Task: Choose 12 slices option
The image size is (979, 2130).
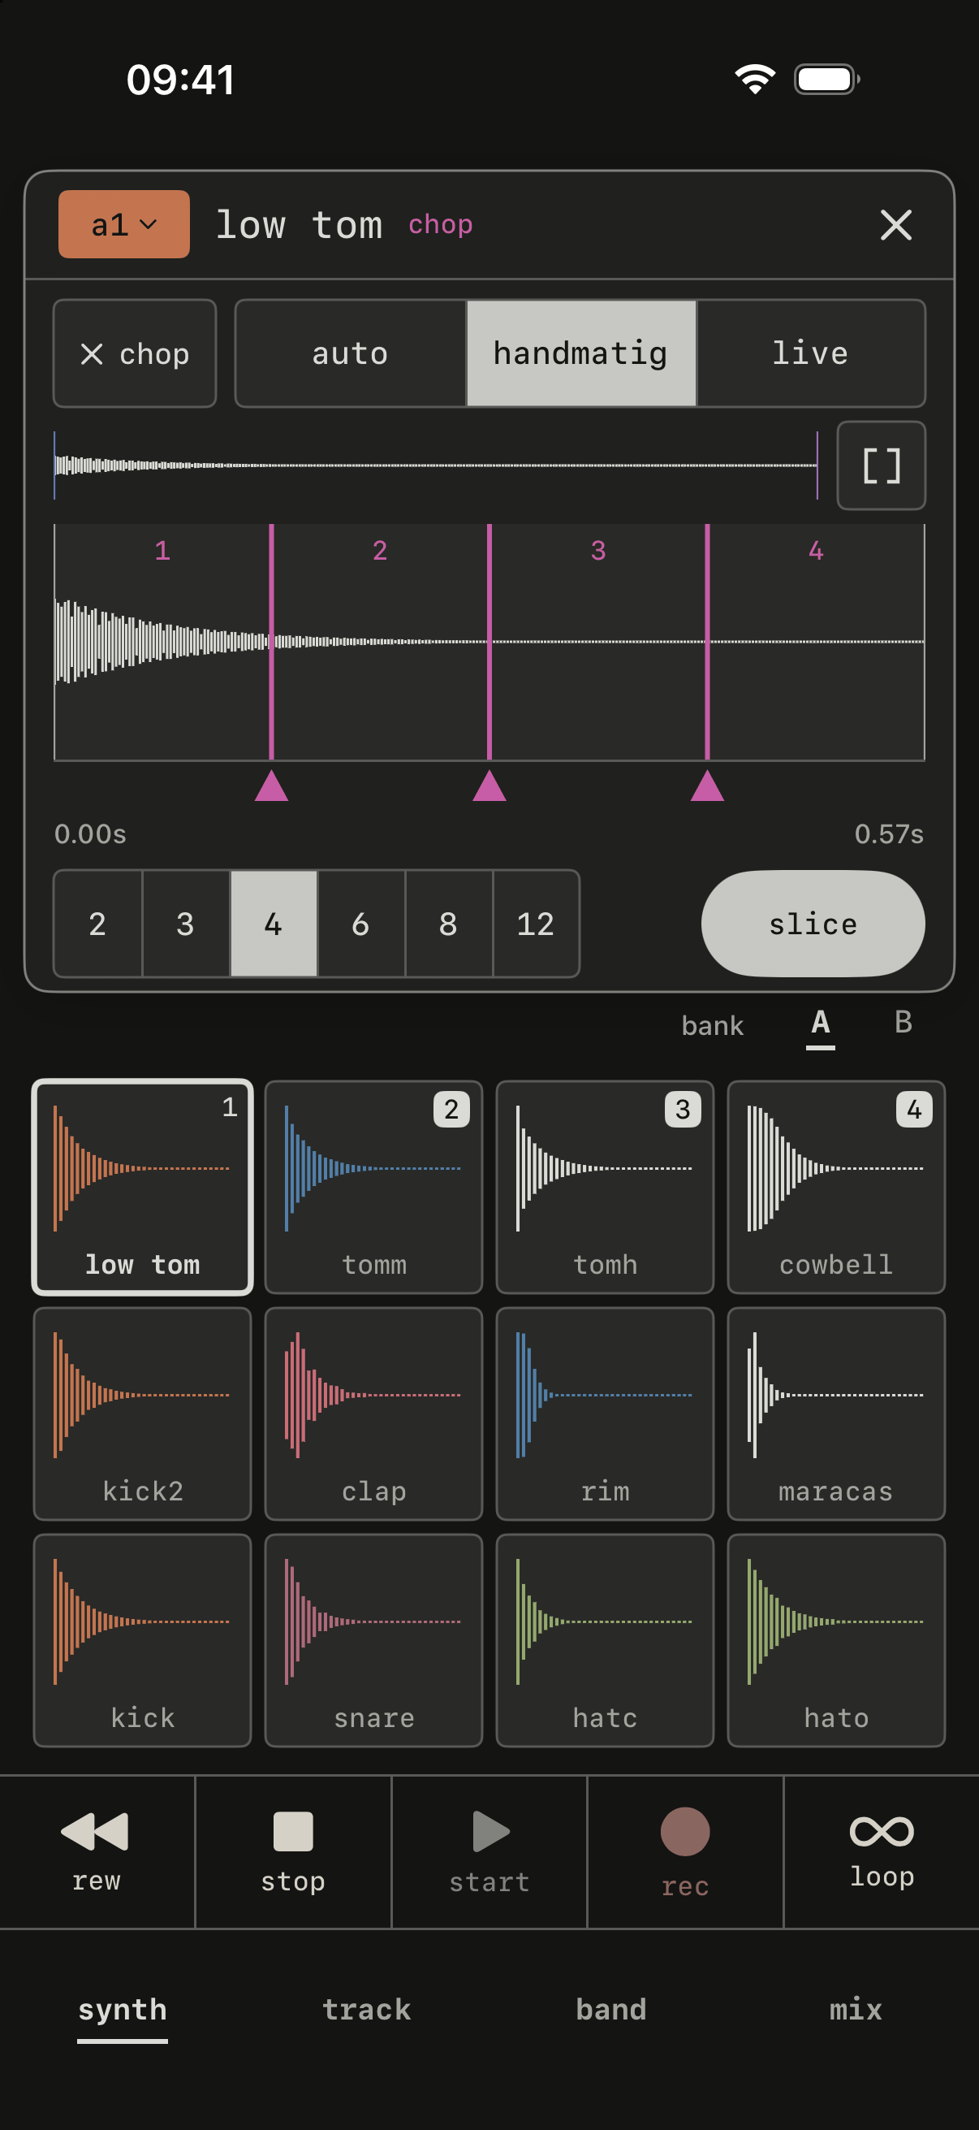Action: tap(535, 924)
